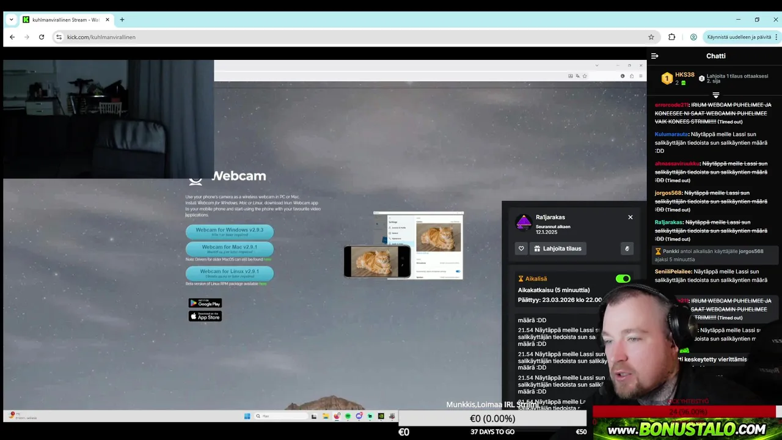Bookmark this page with the star icon

(651, 37)
